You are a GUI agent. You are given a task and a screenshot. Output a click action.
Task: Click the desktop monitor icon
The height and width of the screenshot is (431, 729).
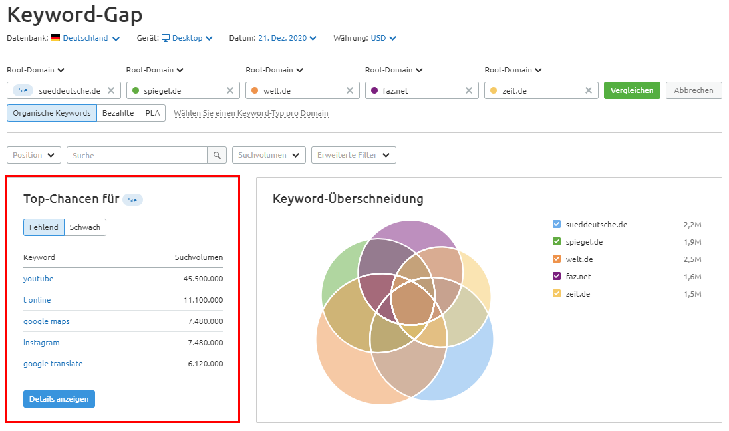(166, 38)
